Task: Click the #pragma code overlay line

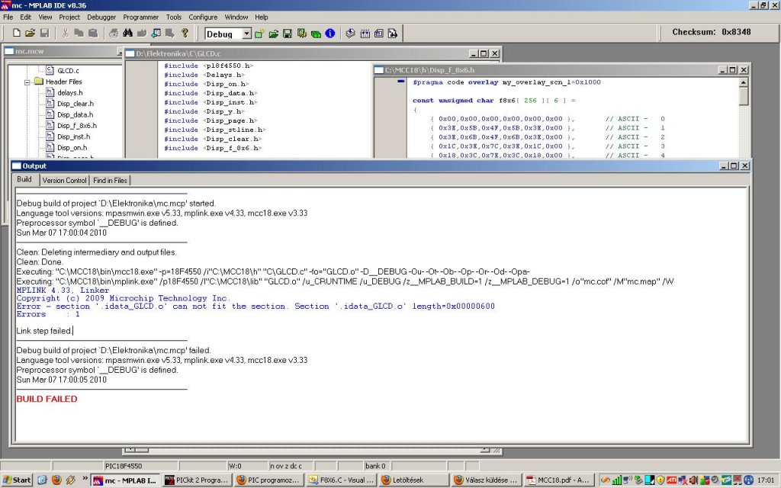Action: click(506, 82)
